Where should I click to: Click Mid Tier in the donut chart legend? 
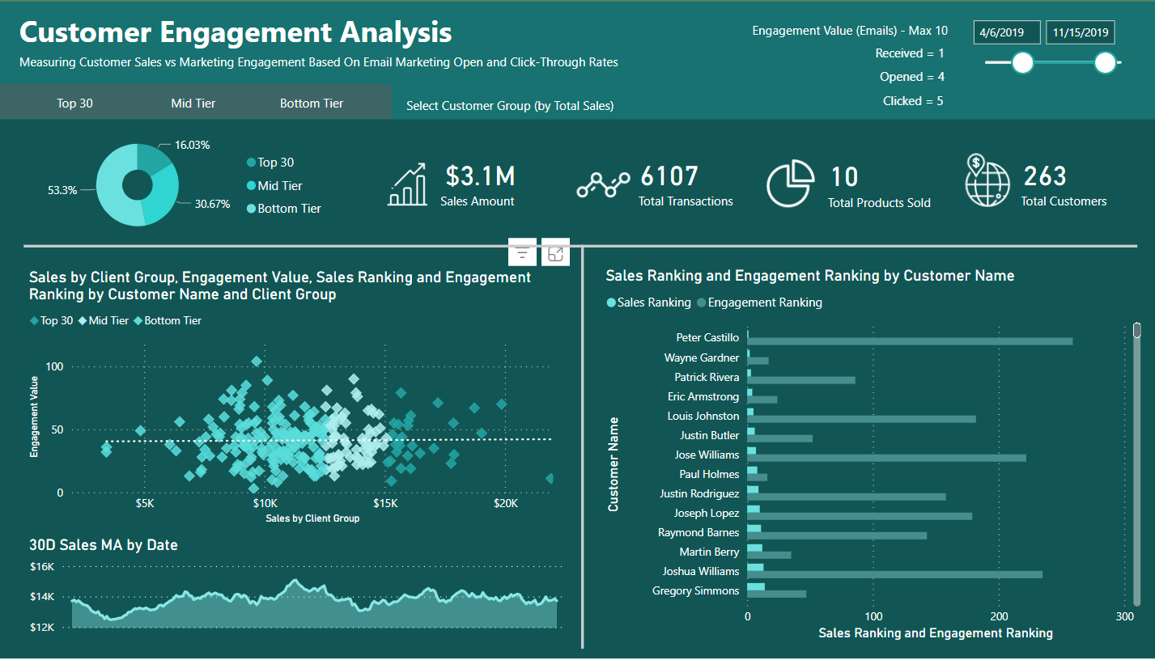point(280,186)
